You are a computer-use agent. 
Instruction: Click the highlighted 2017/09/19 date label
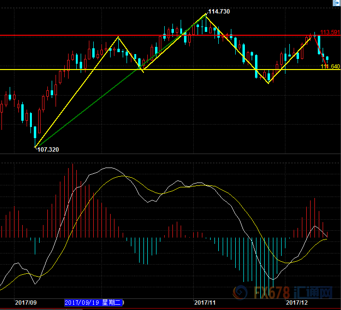click(94, 302)
